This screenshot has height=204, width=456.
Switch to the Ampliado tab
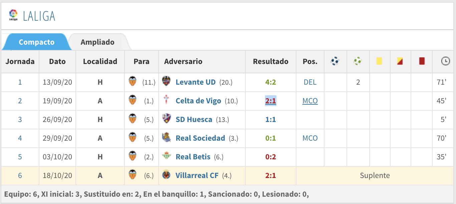pyautogui.click(x=97, y=42)
